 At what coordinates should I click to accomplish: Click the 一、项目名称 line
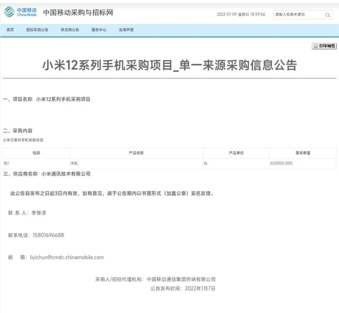pos(47,99)
